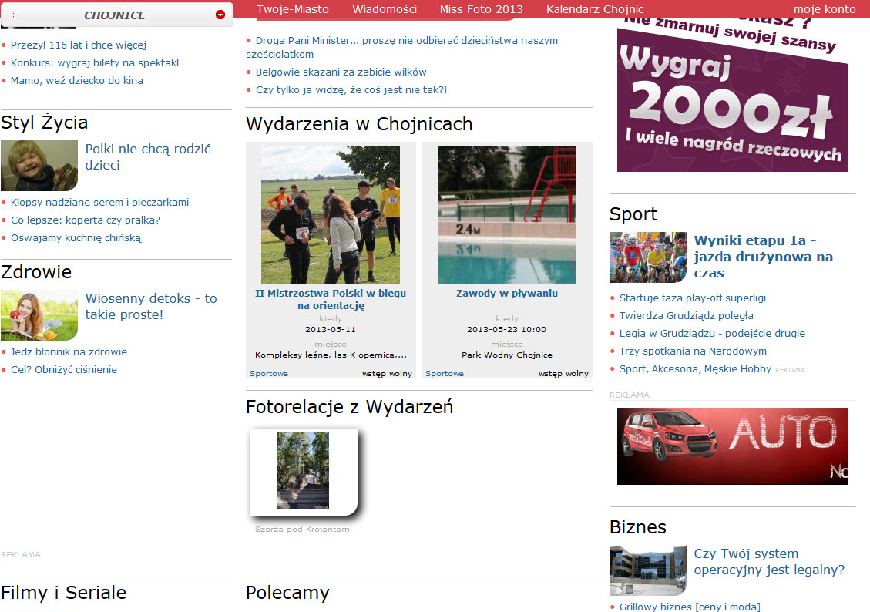The width and height of the screenshot is (870, 612).
Task: Click the swimming pool event photo
Action: pos(506,215)
